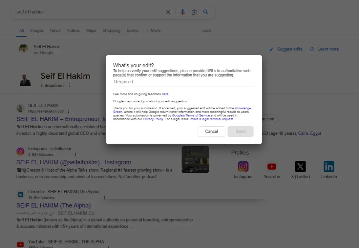Open the YouTube profile icon

pos(272,166)
